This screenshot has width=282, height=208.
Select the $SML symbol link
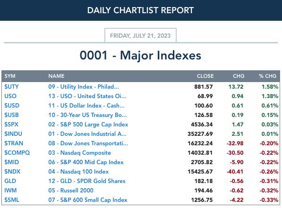[12, 200]
